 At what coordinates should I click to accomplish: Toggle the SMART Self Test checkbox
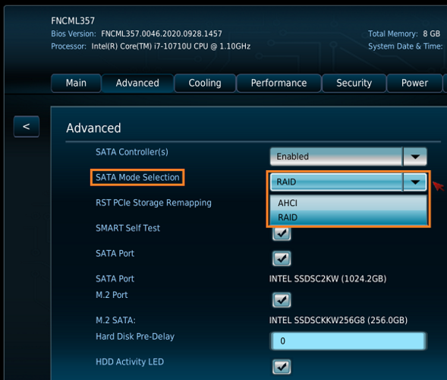coord(282,233)
